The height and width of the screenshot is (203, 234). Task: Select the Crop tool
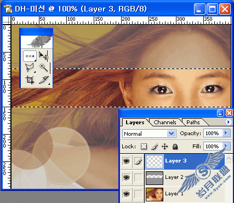pyautogui.click(x=30, y=80)
